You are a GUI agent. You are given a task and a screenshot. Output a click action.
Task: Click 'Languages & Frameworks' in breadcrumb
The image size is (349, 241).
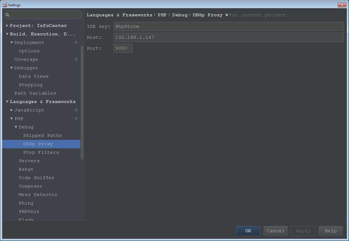click(119, 15)
